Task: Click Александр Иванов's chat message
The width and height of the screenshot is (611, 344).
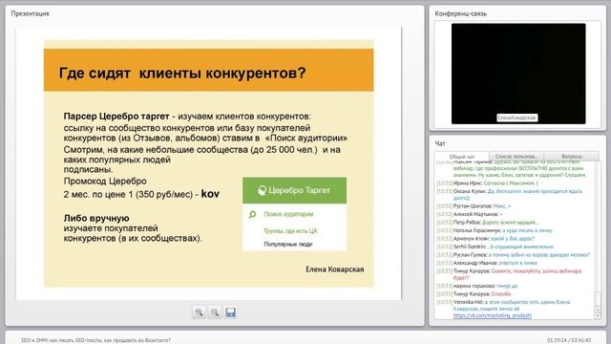Action: point(487,263)
